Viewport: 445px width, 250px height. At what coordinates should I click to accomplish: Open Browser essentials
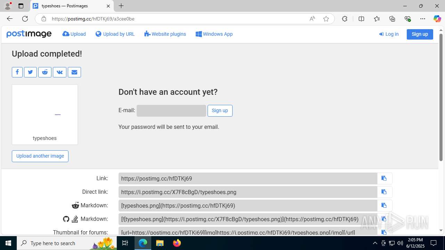407,19
